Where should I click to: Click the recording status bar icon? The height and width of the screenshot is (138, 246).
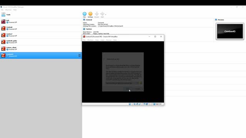(147, 104)
